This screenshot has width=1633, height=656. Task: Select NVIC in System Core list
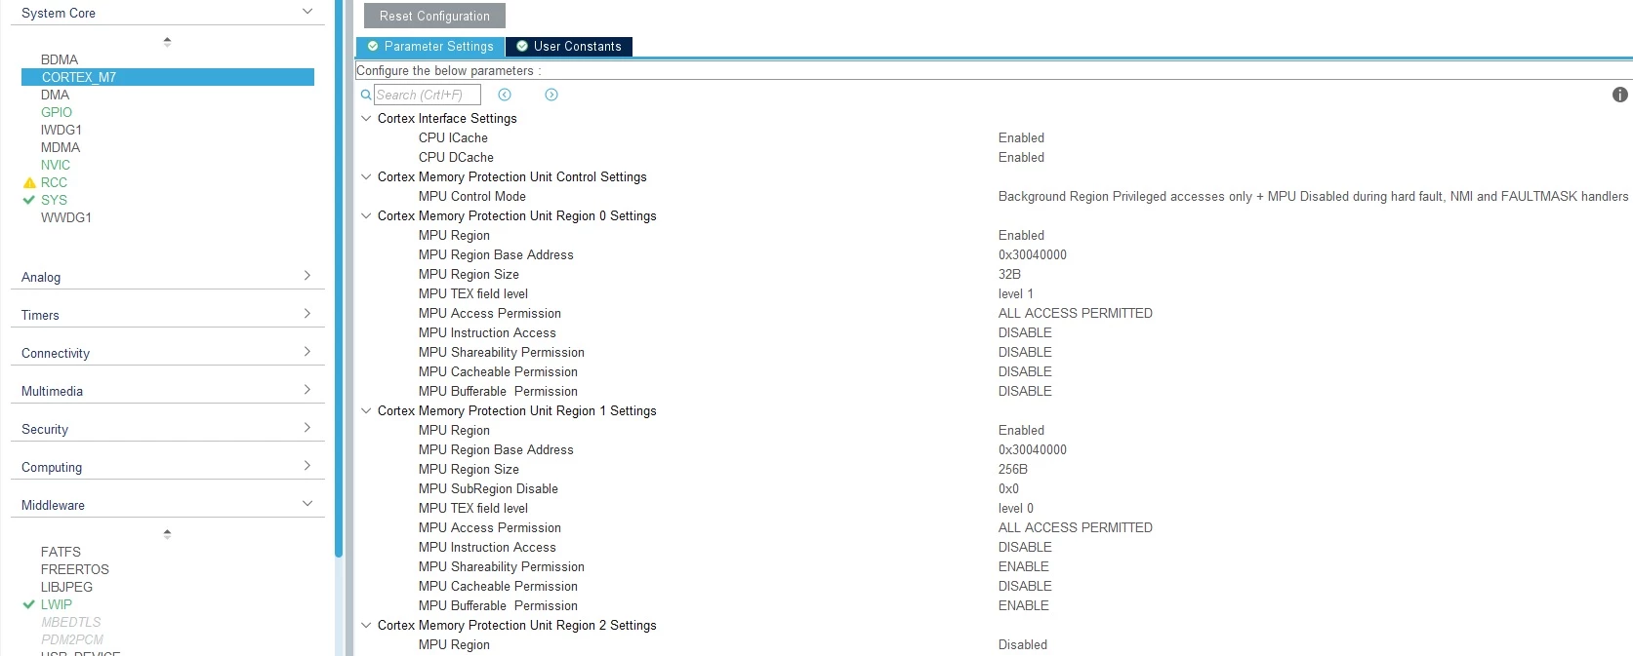coord(56,165)
